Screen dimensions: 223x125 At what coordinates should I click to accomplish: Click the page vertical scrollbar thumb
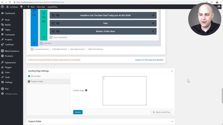point(222,96)
